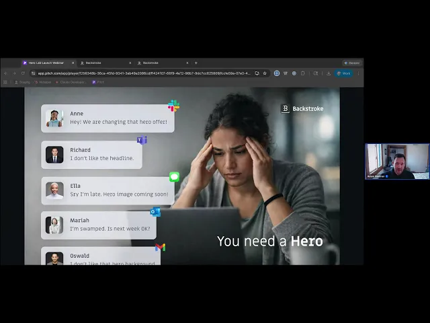Close the Hero Lab Launch Webinar tab

click(x=73, y=63)
